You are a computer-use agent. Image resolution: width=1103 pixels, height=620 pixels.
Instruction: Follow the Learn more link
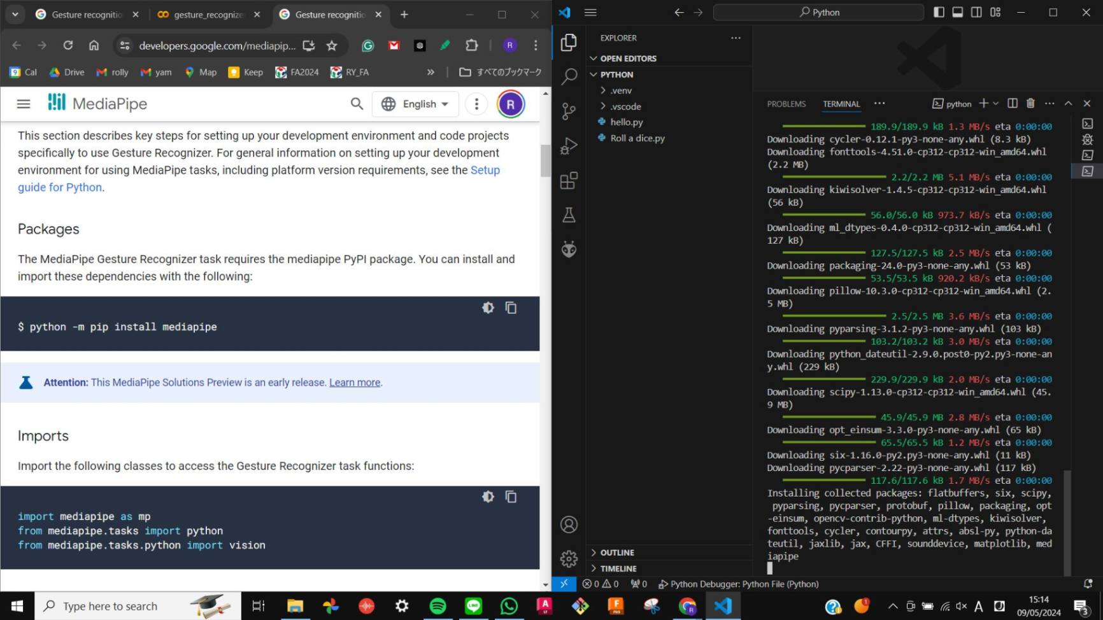[x=355, y=383]
